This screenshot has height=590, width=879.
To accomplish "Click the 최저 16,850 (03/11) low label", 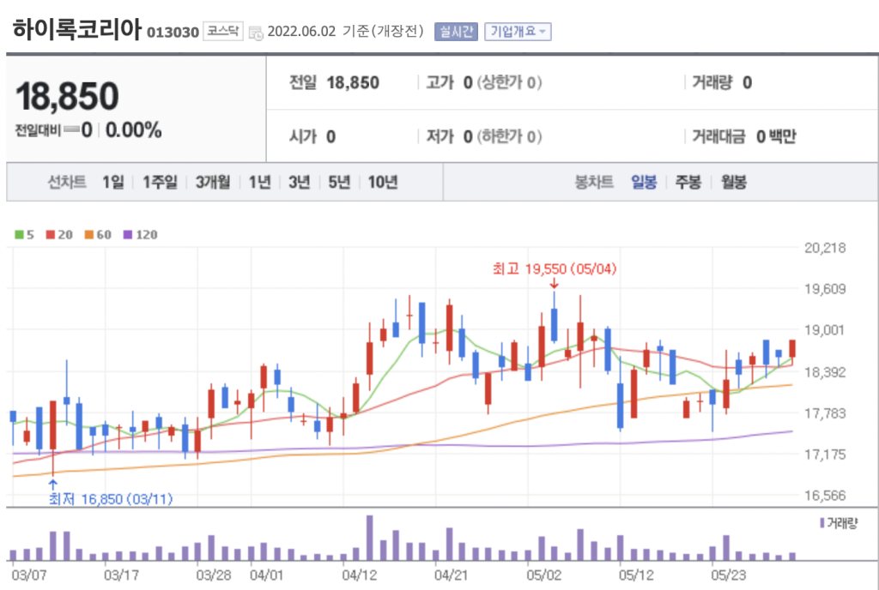I will tap(111, 499).
